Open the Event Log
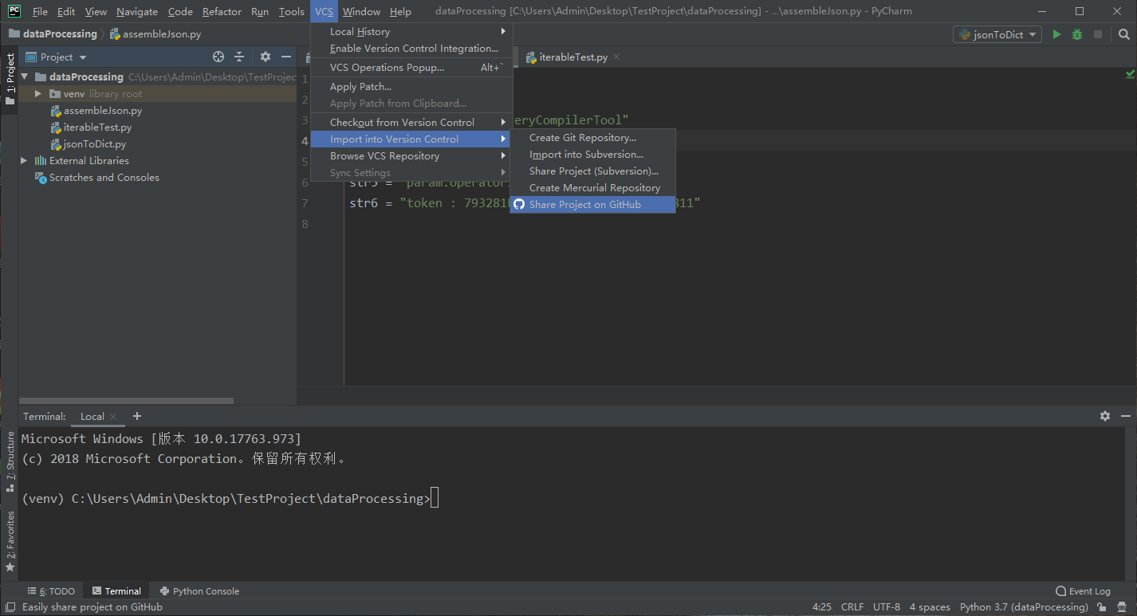Image resolution: width=1137 pixels, height=616 pixels. pyautogui.click(x=1083, y=590)
